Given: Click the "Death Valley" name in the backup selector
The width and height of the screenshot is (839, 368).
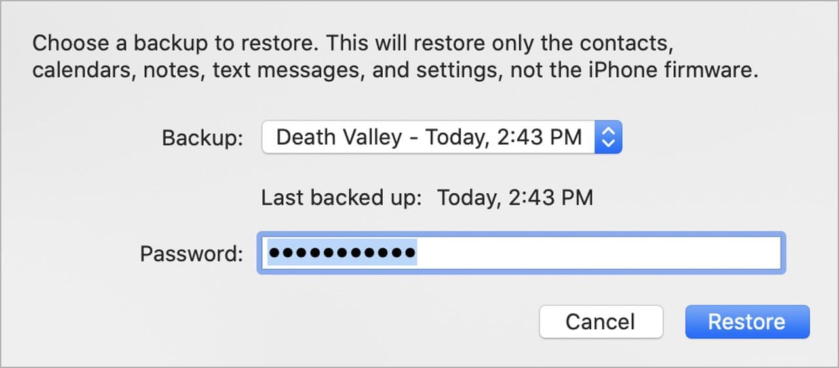Looking at the screenshot, I should [339, 137].
